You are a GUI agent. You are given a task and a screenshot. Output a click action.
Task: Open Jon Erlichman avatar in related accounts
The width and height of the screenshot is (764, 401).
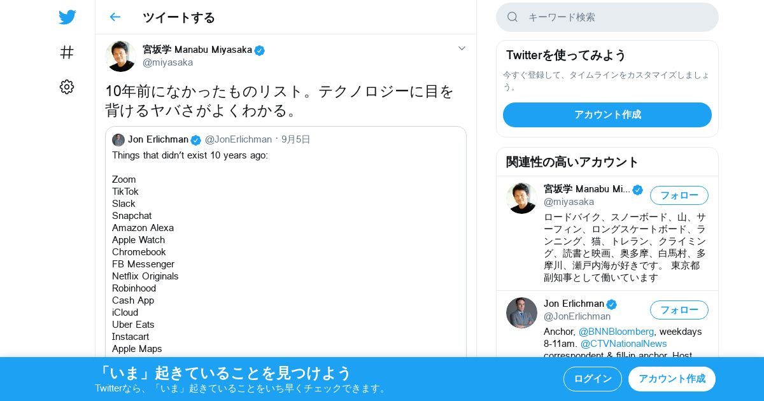point(521,313)
